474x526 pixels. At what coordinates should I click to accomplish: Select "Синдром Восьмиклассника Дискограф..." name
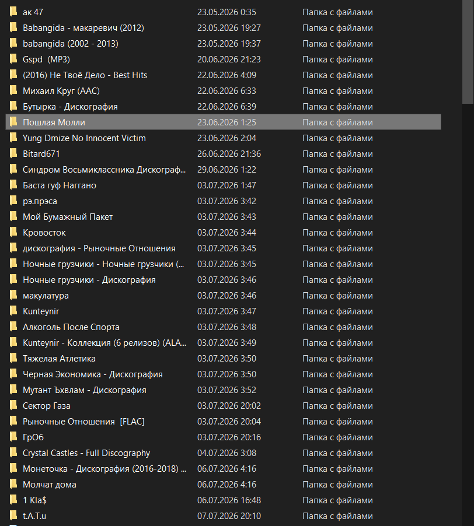pos(104,170)
